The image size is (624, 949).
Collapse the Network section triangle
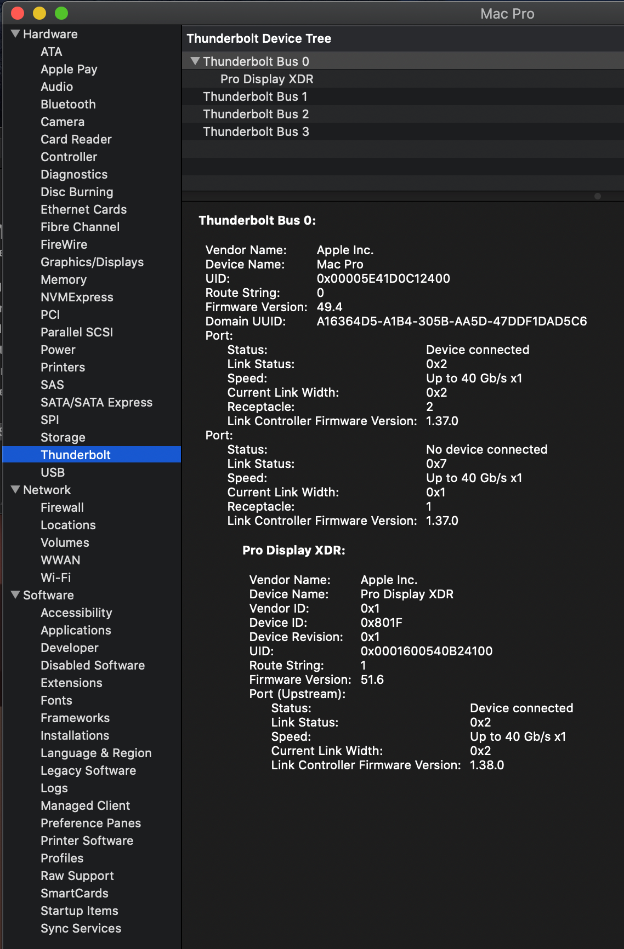tap(15, 490)
